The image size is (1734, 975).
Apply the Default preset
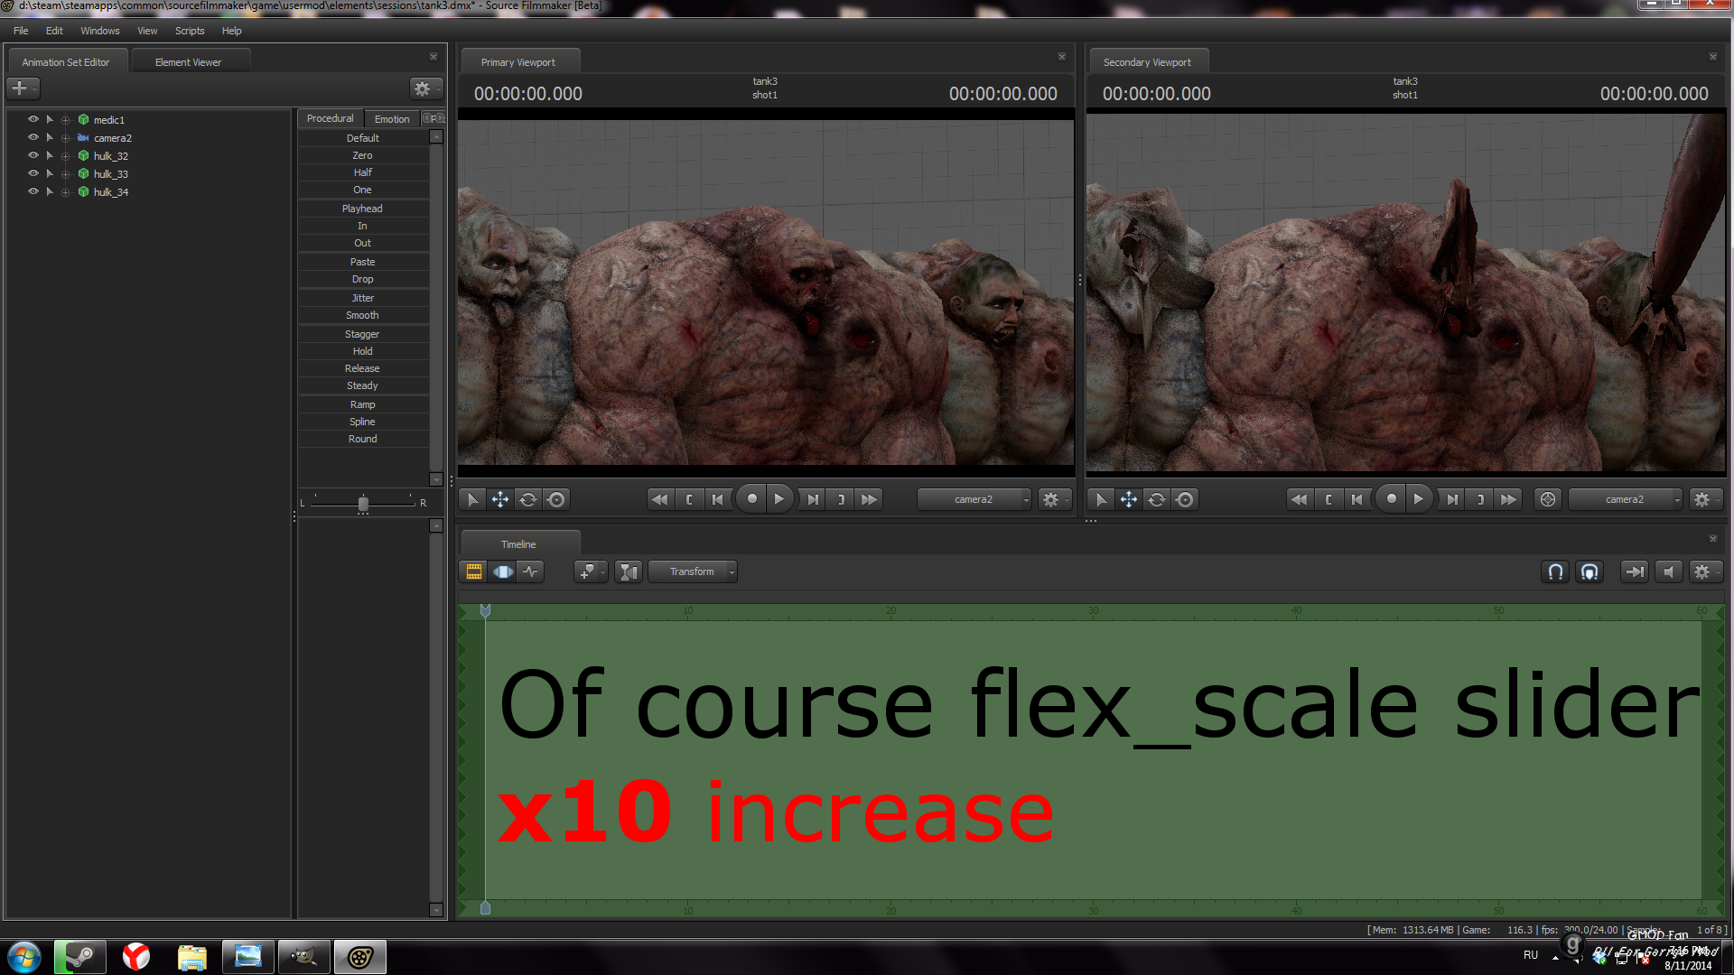point(363,138)
